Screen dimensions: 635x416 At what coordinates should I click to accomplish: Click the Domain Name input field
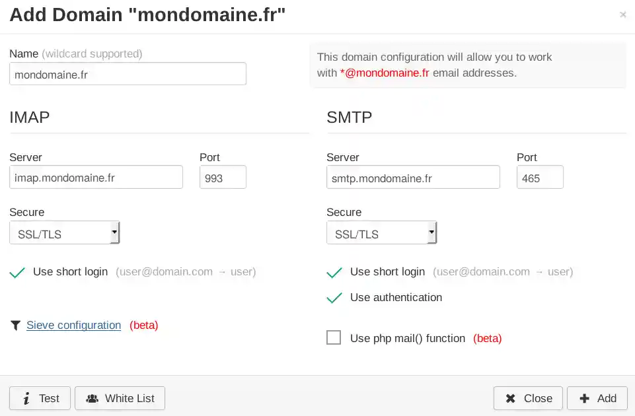pos(128,74)
